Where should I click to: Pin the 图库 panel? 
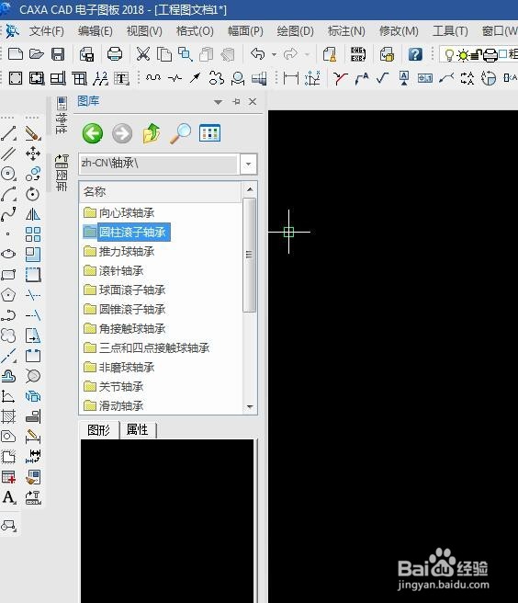coord(236,101)
